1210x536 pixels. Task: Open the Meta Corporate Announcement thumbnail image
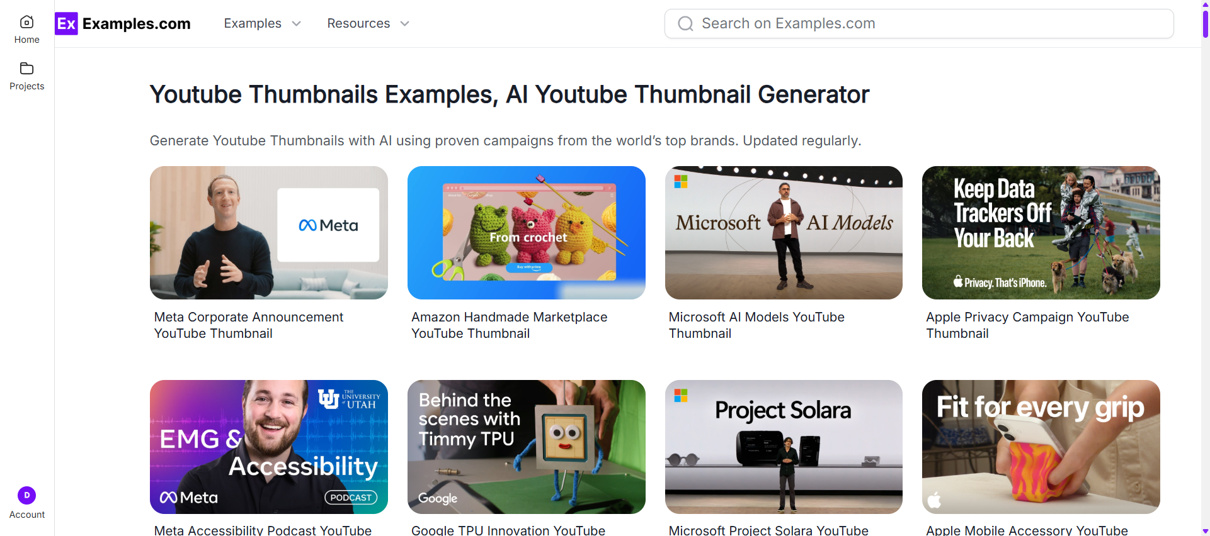tap(269, 233)
